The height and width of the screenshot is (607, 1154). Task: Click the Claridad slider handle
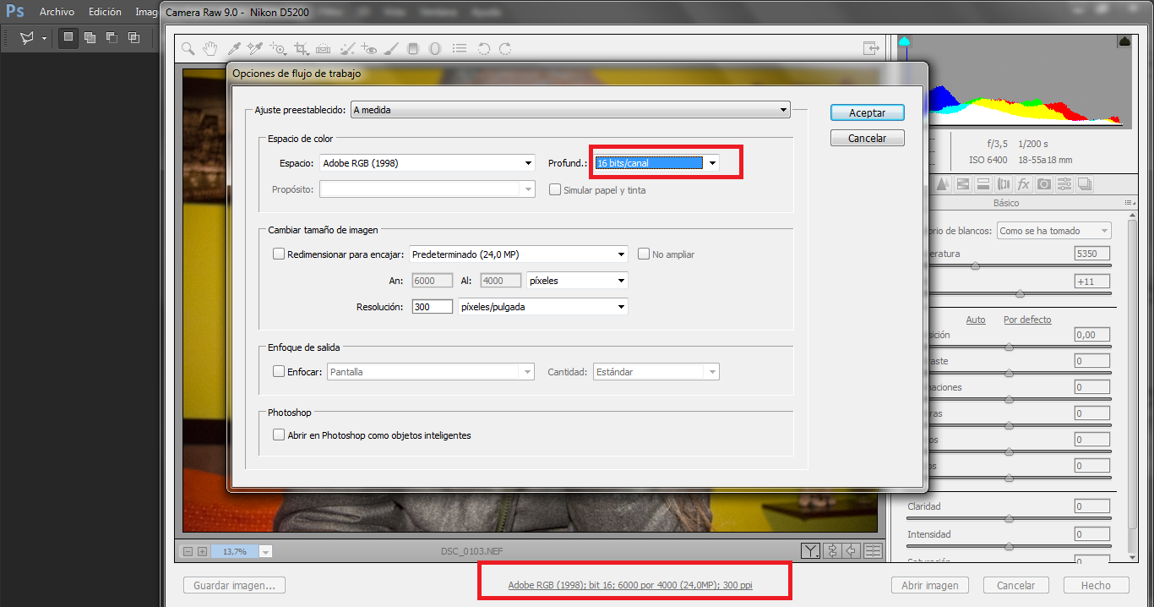1009,518
